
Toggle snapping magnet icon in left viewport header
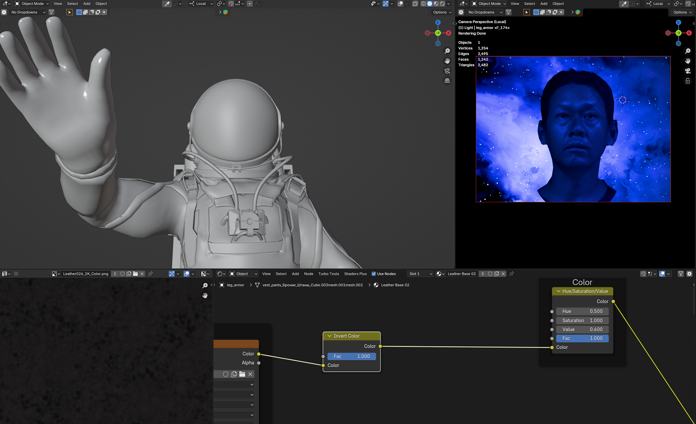coord(231,4)
